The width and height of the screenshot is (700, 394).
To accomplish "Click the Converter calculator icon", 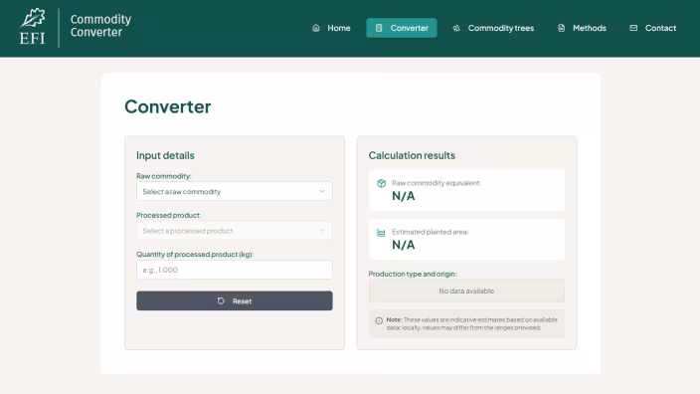I will tap(379, 28).
